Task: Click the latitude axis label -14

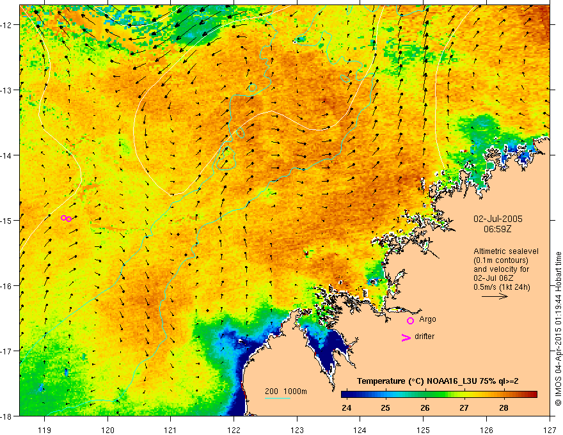Action: click(6, 155)
